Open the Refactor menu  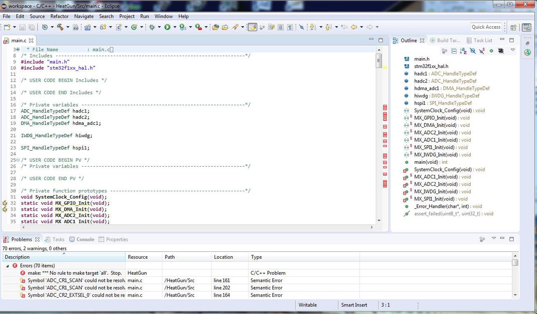[x=60, y=16]
